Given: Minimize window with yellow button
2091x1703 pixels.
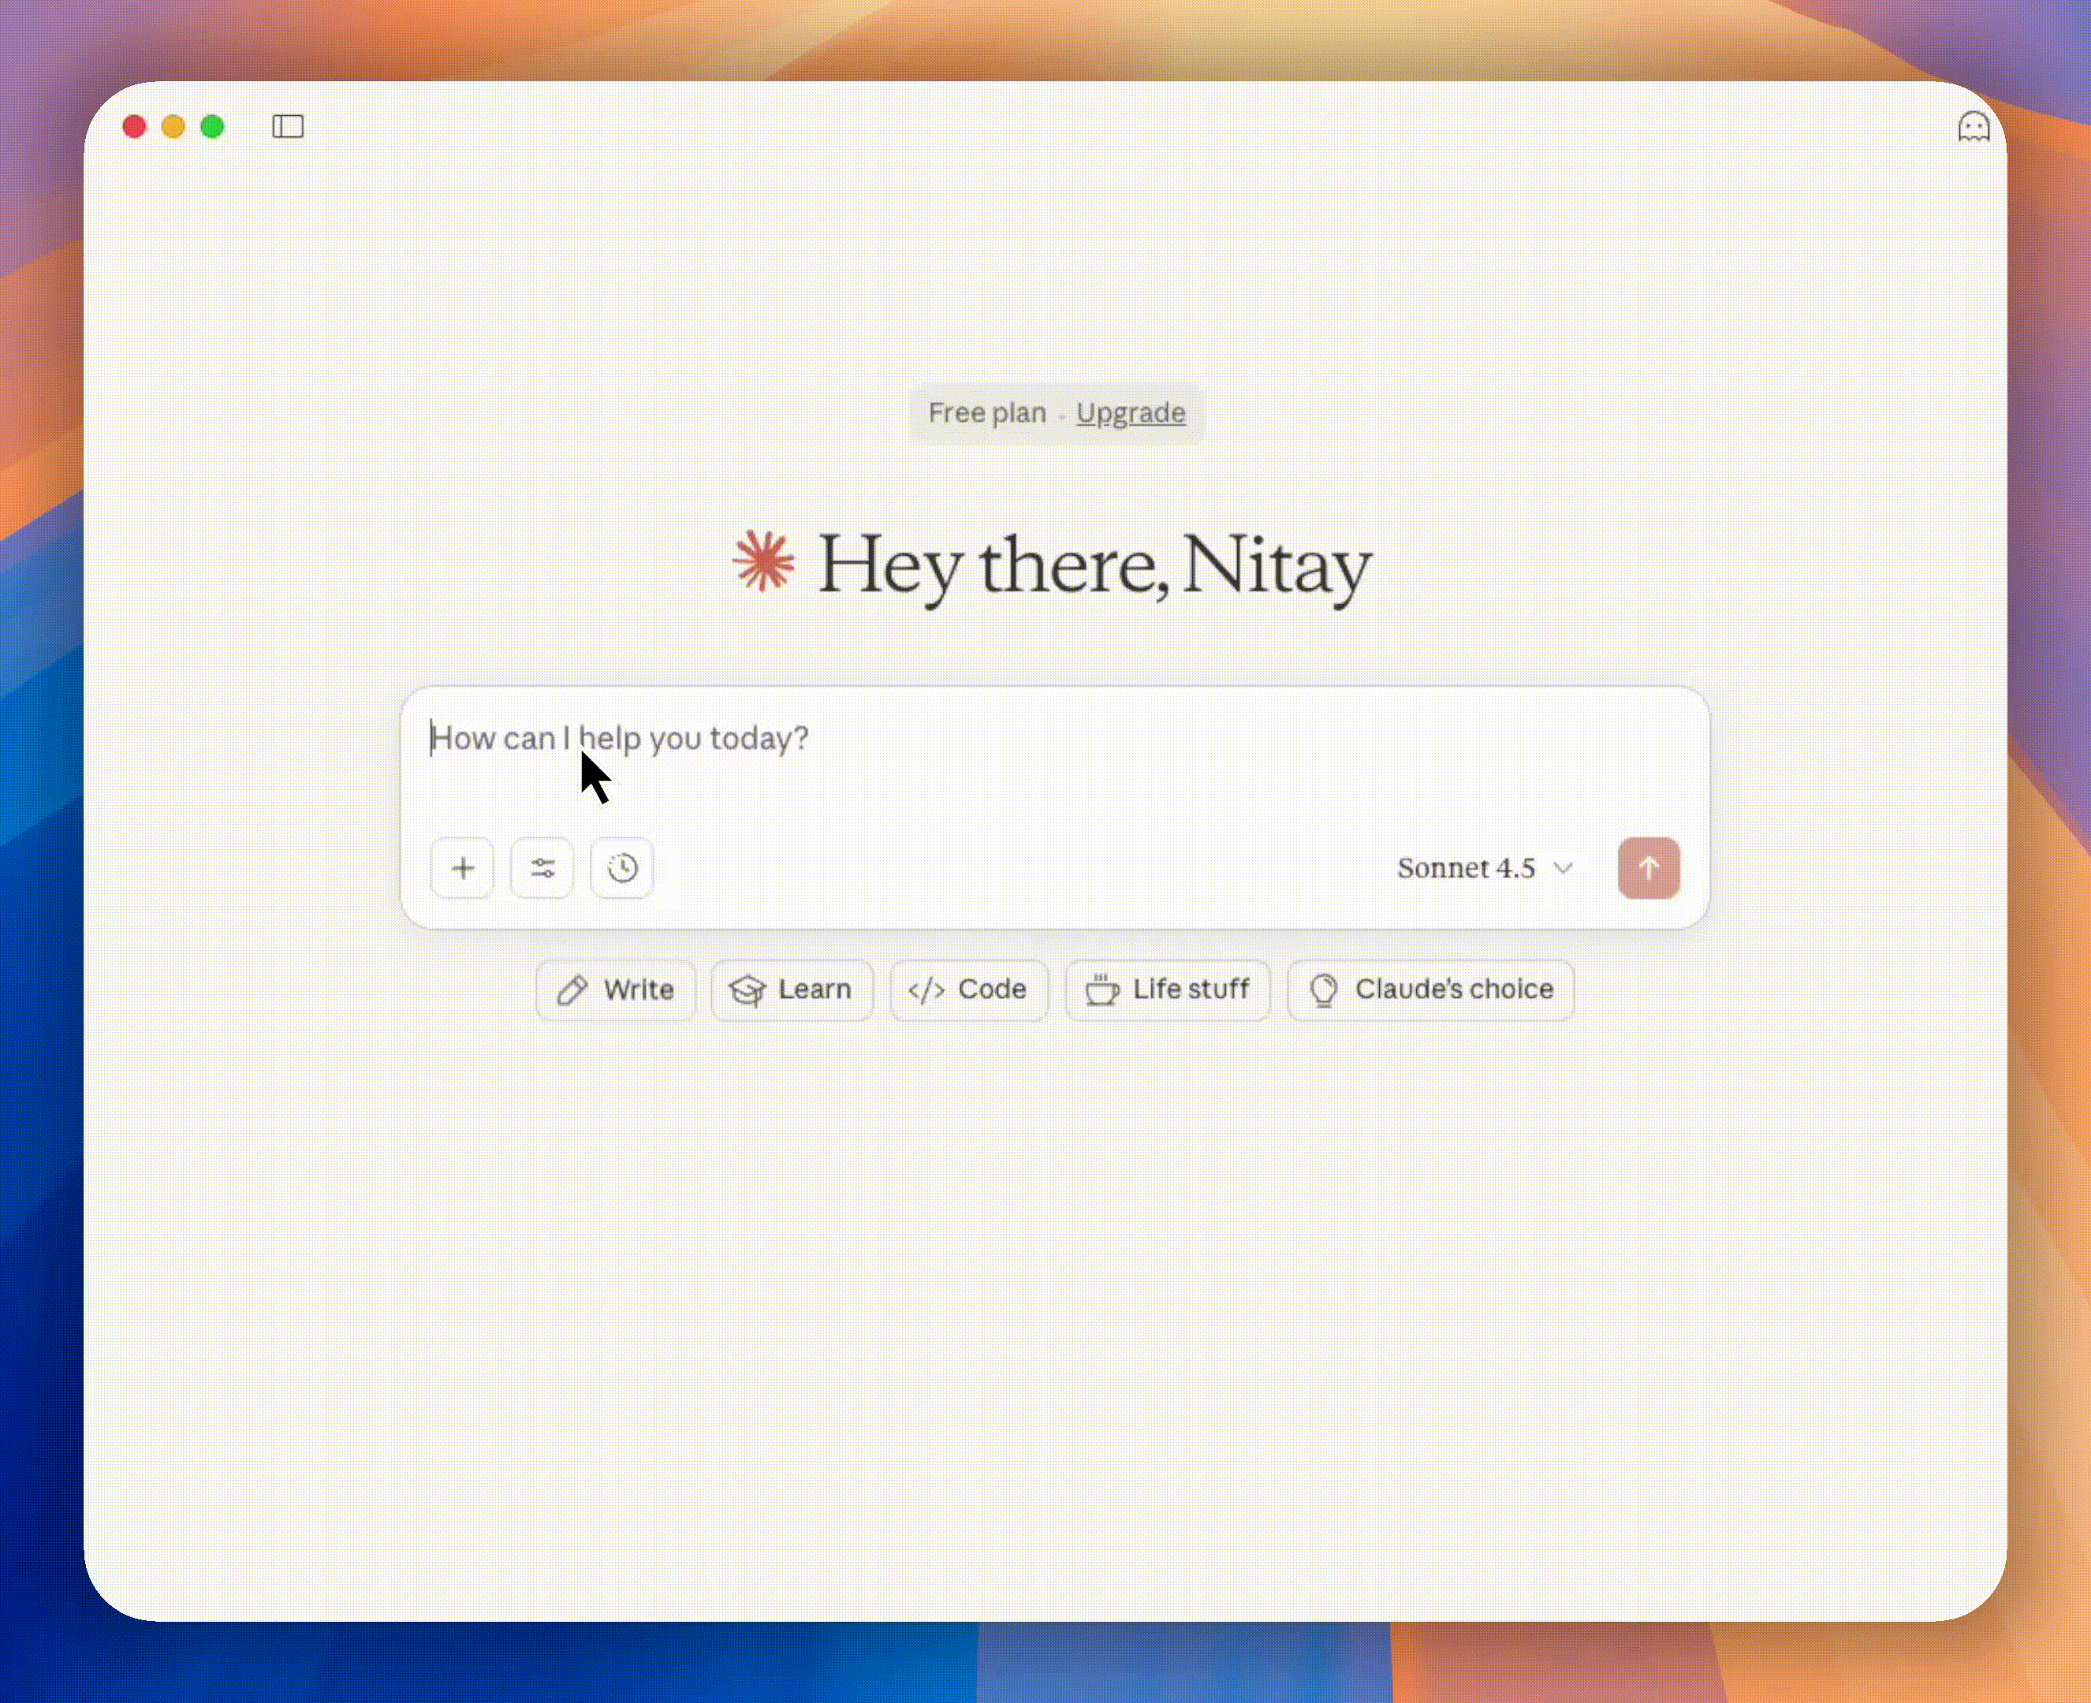Looking at the screenshot, I should [173, 127].
